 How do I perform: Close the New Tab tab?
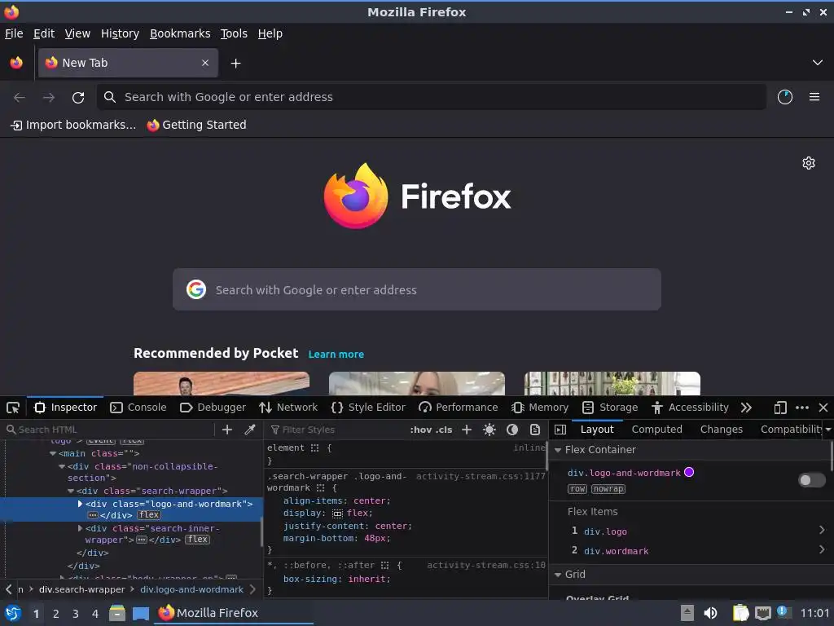coord(205,63)
